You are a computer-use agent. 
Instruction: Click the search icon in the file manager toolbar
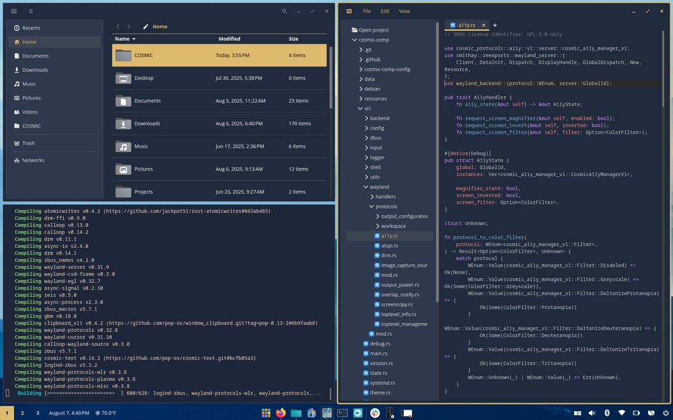(285, 11)
